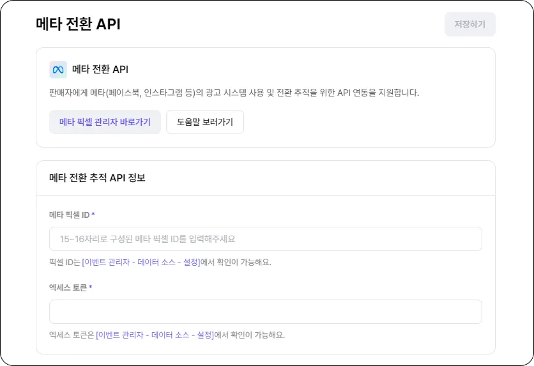Image resolution: width=534 pixels, height=366 pixels.
Task: Click the page title 메타 전환 API
Action: point(79,24)
